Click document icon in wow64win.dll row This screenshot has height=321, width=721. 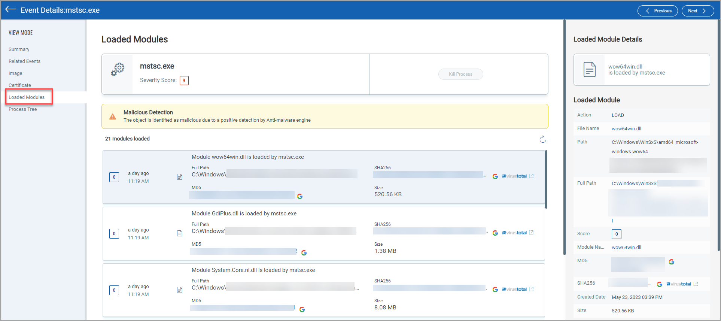[180, 177]
